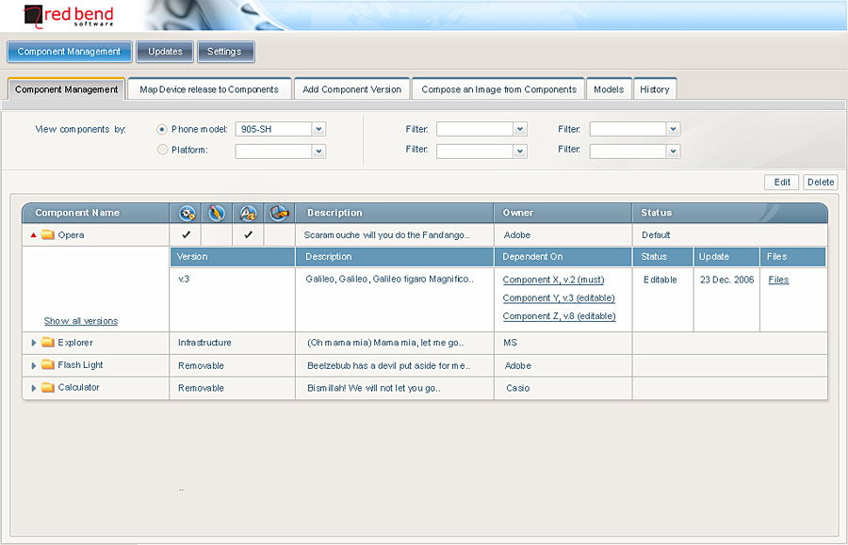This screenshot has height=545, width=848.
Task: Click the letter A icon column header
Action: click(x=248, y=213)
